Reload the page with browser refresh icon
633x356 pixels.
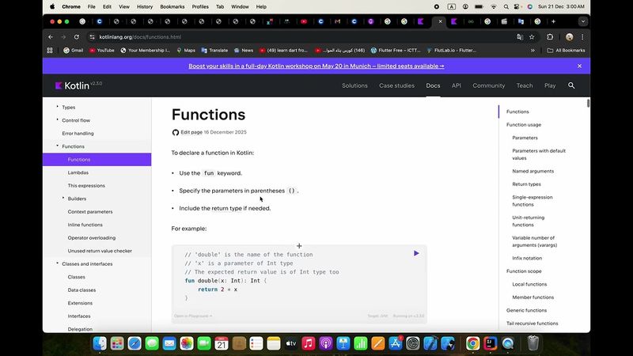[77, 36]
